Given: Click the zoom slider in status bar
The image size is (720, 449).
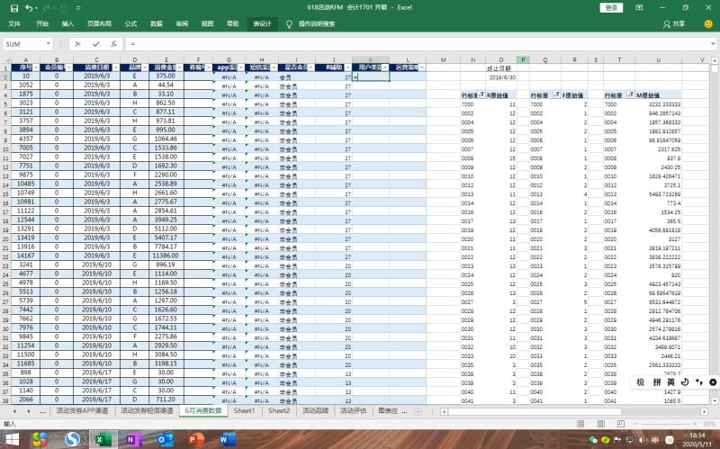Looking at the screenshot, I should pos(666,423).
